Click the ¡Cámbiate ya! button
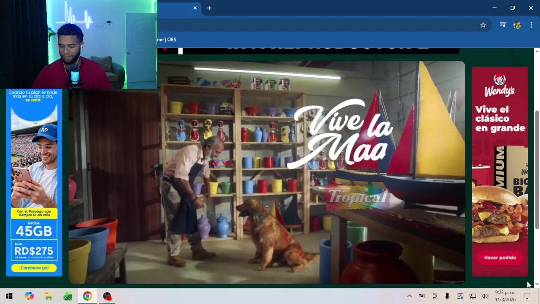This screenshot has width=540, height=304. pos(34,268)
